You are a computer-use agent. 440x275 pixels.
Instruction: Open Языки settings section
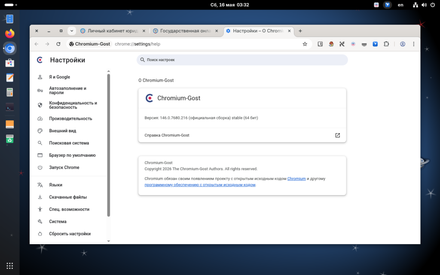[69, 185]
